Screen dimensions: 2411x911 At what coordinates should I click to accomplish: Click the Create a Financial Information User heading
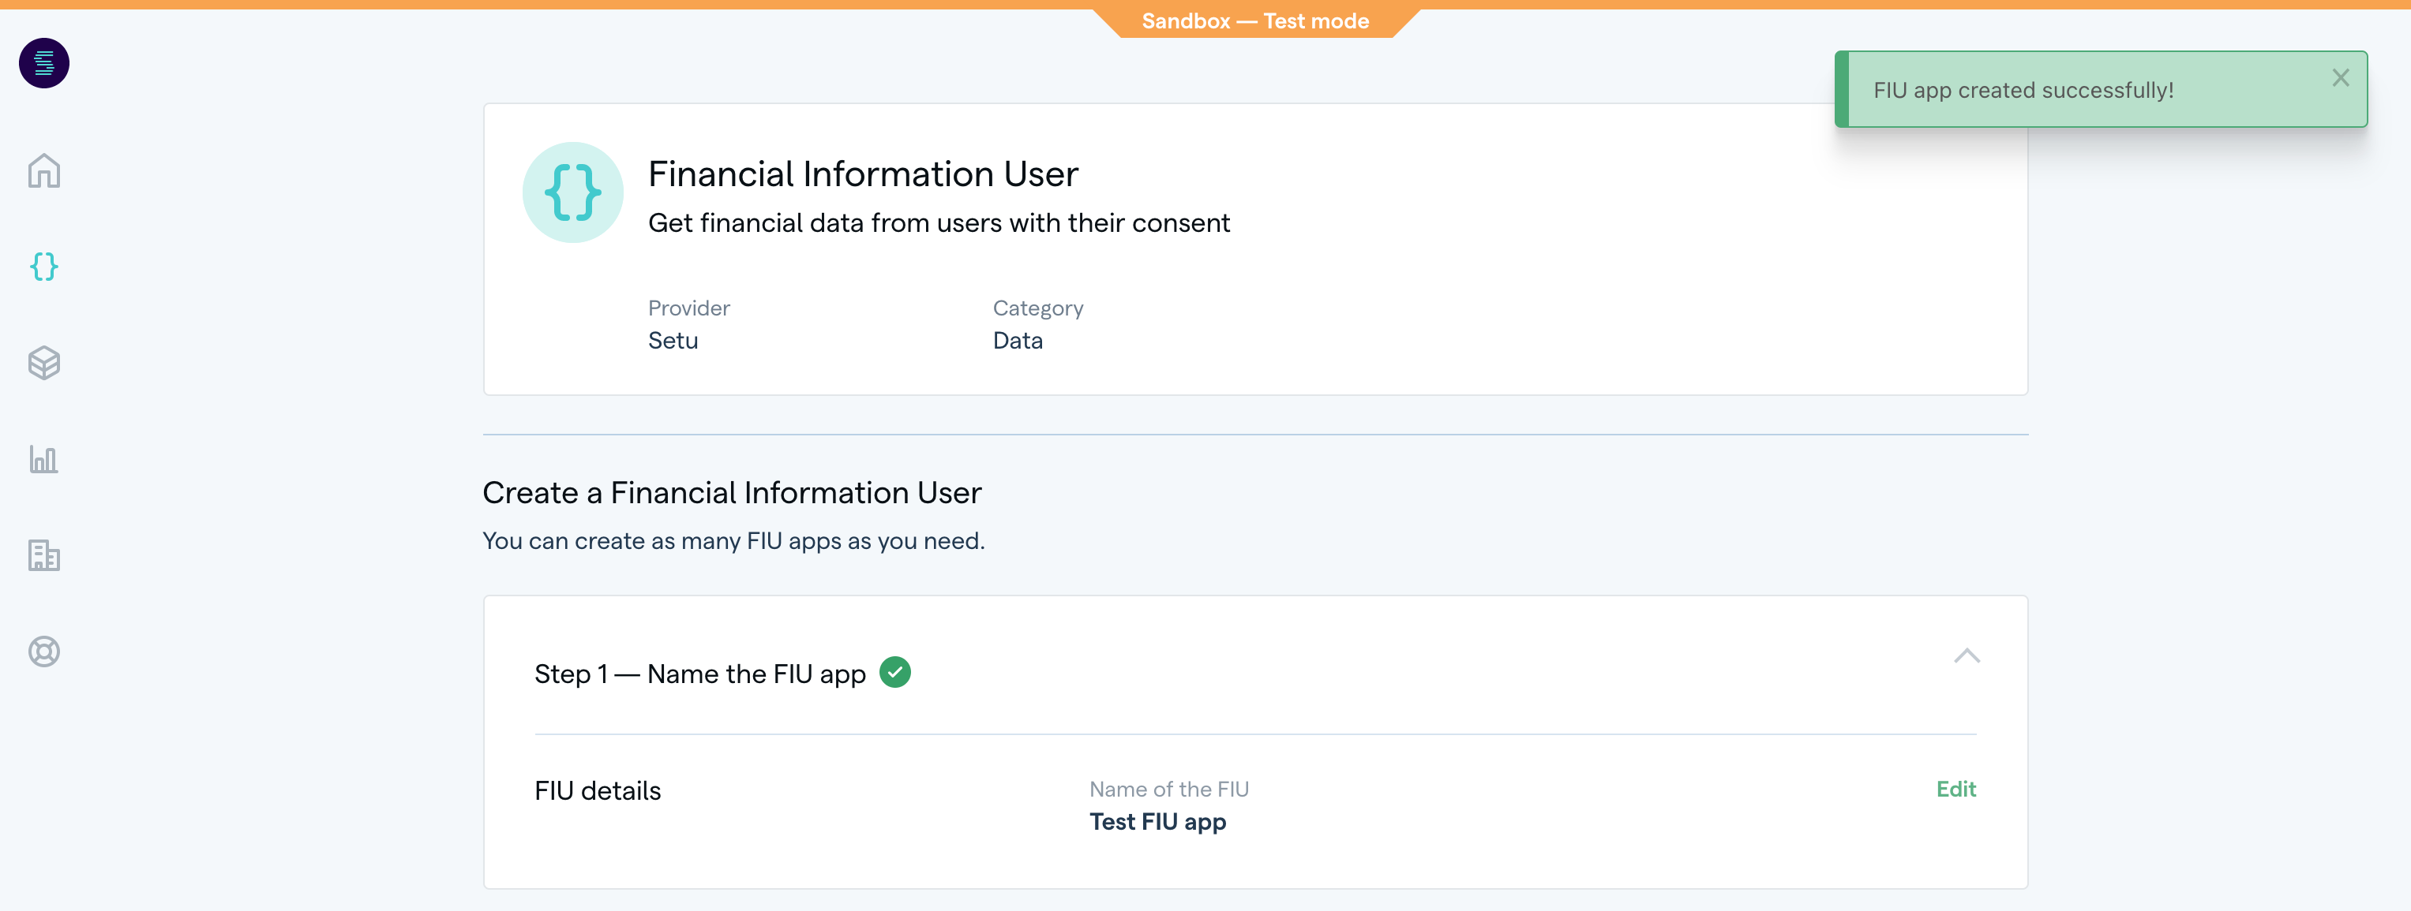[x=731, y=493]
